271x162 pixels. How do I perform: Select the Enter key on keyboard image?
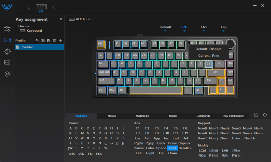coord(215,73)
